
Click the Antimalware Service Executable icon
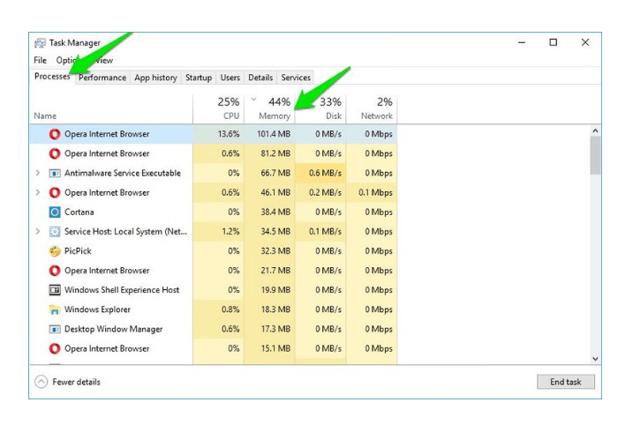pyautogui.click(x=55, y=173)
